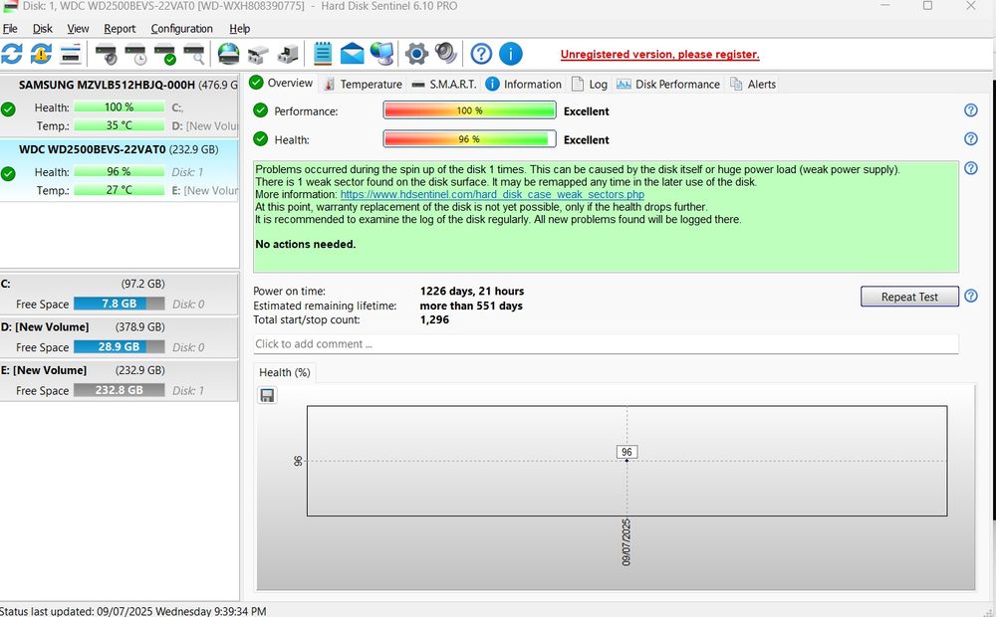
Task: Click the email envelope toolbar icon
Action: 352,54
